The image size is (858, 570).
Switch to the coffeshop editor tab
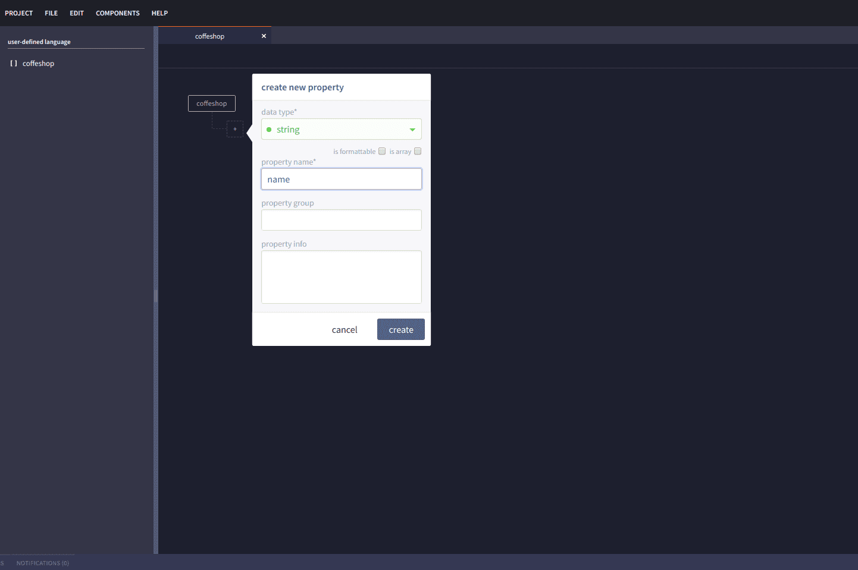(209, 36)
